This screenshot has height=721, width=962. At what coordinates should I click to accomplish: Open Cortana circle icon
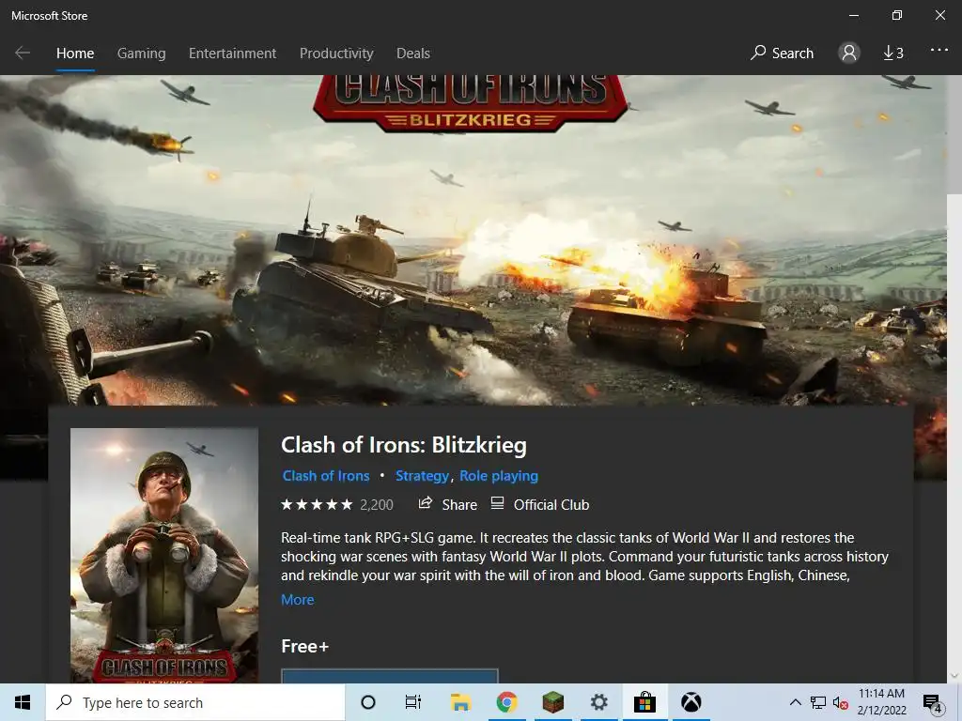coord(368,702)
